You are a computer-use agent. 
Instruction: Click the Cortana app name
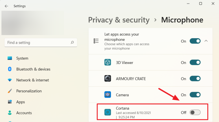(x=123, y=108)
